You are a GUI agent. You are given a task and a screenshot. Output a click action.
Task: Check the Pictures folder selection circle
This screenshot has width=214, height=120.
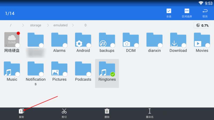65,74
